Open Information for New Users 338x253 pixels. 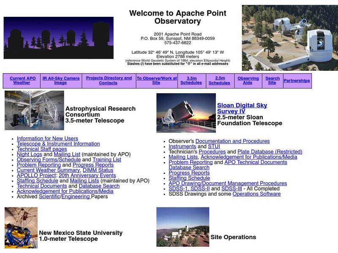47,139
